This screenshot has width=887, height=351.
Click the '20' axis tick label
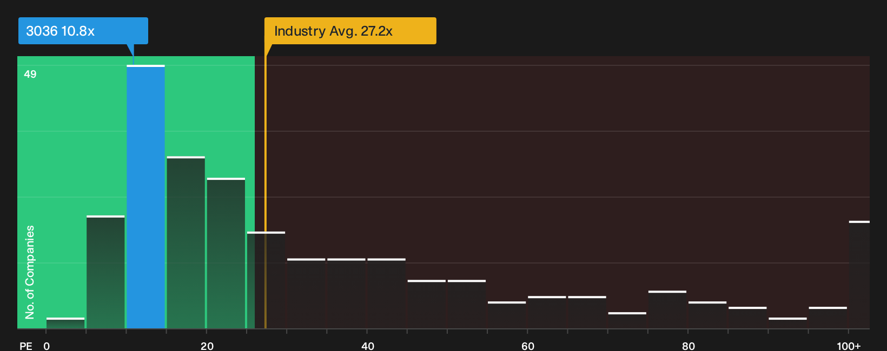pos(207,346)
